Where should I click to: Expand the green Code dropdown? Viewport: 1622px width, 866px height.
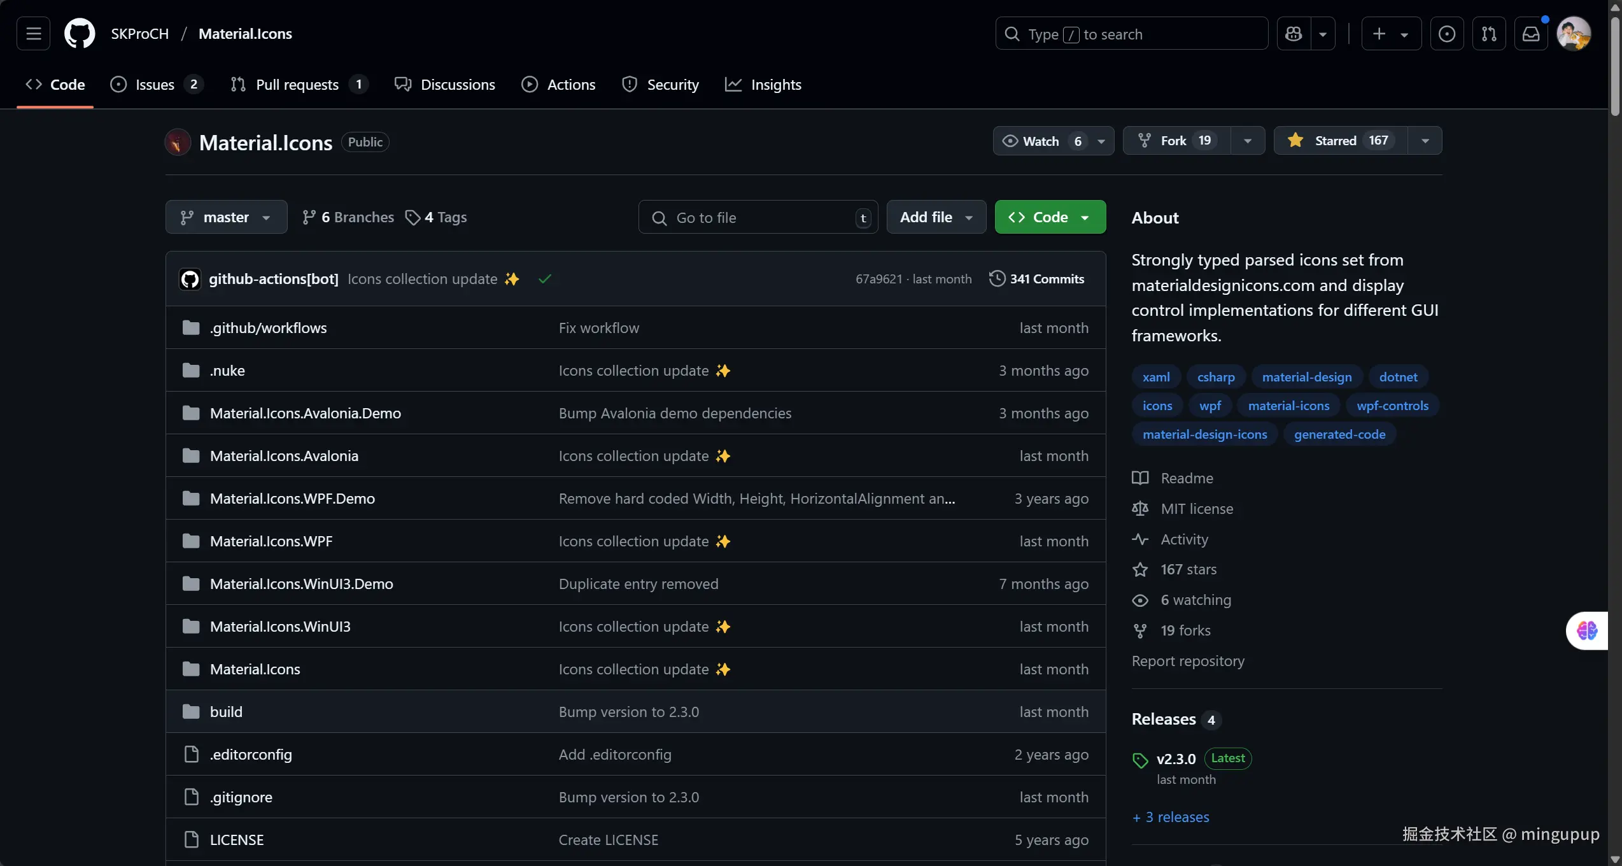[1050, 217]
